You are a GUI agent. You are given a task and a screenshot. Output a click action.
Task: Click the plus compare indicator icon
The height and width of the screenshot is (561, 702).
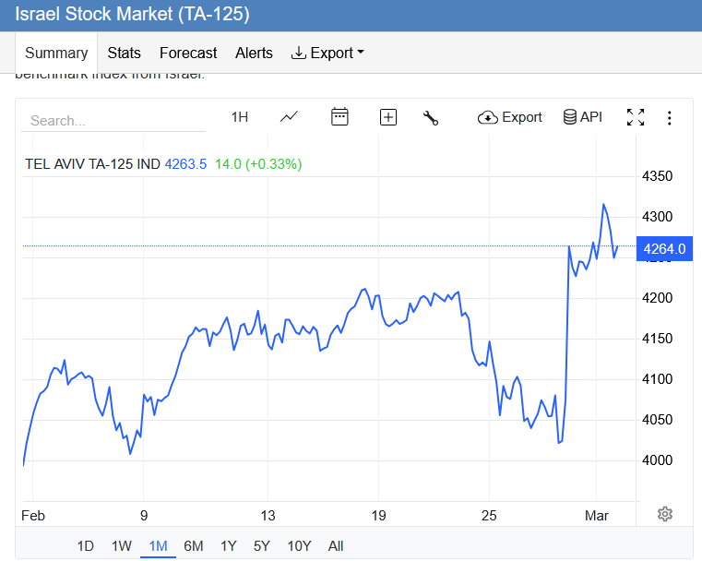coord(388,117)
